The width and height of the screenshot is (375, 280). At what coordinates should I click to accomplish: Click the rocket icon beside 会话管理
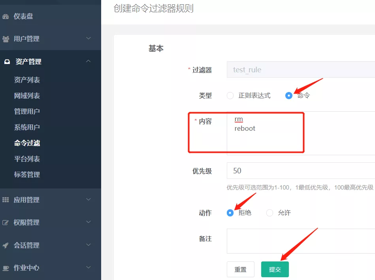[x=6, y=245]
